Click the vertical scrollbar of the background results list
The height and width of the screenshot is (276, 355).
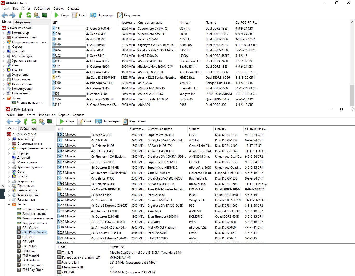point(352,63)
